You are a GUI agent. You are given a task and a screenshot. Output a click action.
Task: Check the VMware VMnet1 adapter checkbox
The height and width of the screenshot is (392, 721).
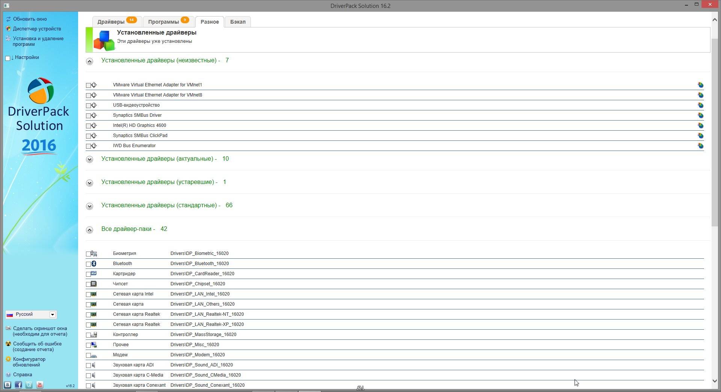click(x=88, y=85)
